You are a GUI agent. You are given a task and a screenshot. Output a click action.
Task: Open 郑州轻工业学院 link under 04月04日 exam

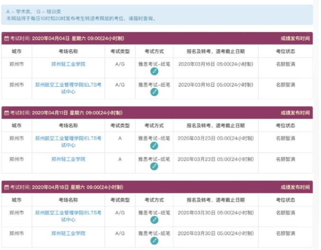(x=68, y=64)
